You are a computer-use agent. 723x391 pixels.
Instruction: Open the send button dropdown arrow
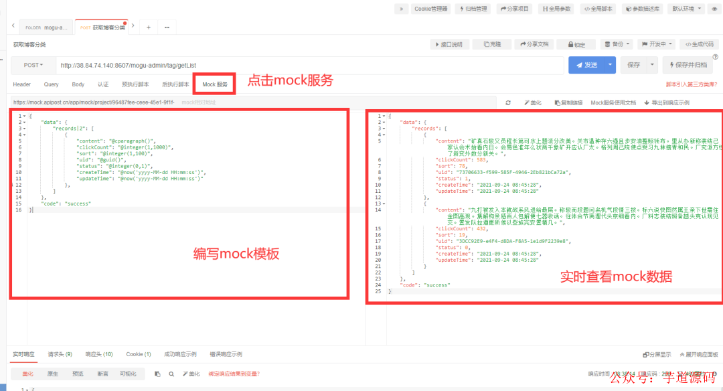coord(610,66)
